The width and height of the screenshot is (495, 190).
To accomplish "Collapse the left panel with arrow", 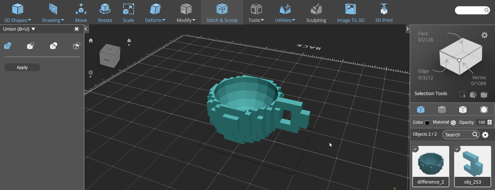I will 86,29.
